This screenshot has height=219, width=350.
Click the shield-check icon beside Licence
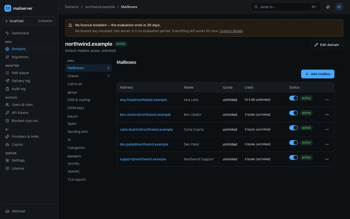(x=7, y=169)
